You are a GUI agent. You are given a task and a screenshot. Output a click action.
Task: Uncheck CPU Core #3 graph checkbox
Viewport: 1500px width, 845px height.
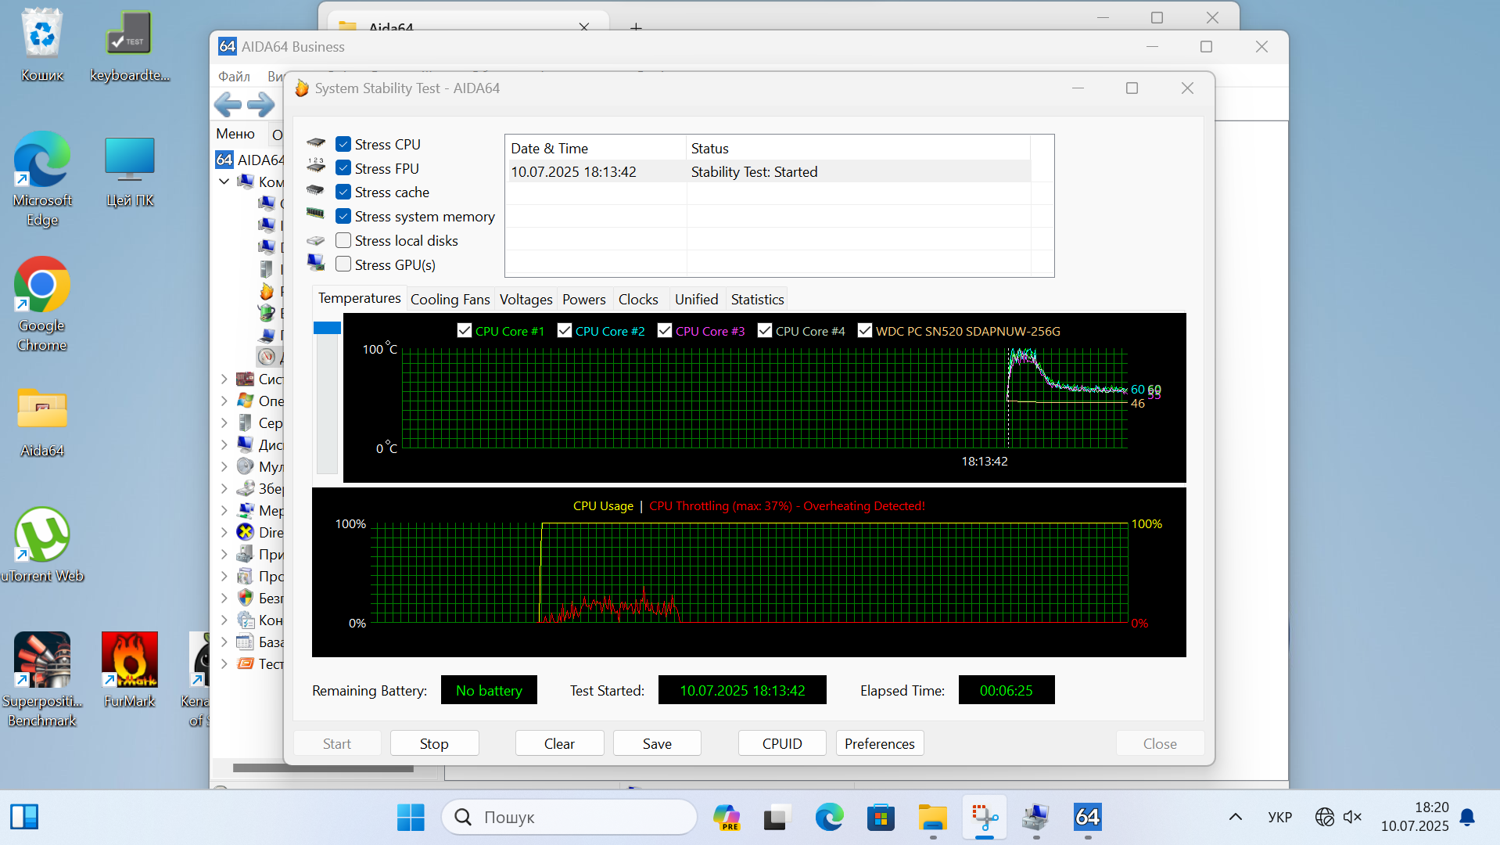coord(665,331)
